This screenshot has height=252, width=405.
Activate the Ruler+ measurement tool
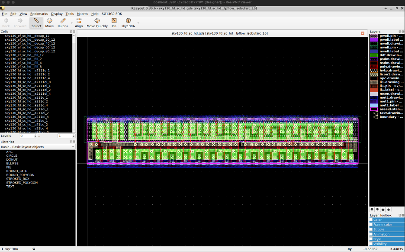tap(63, 23)
